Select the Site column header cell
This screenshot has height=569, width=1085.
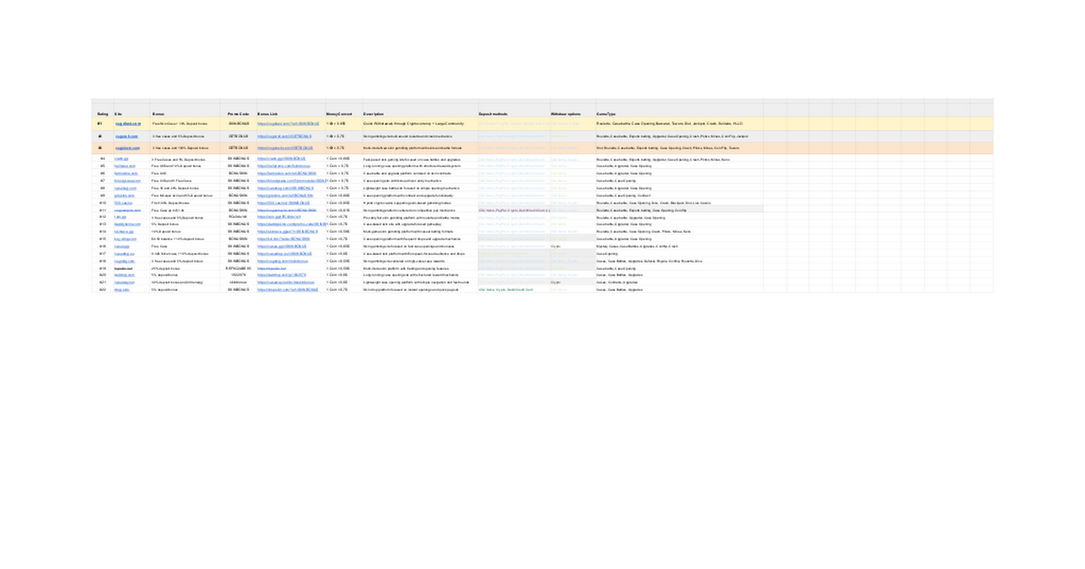118,114
